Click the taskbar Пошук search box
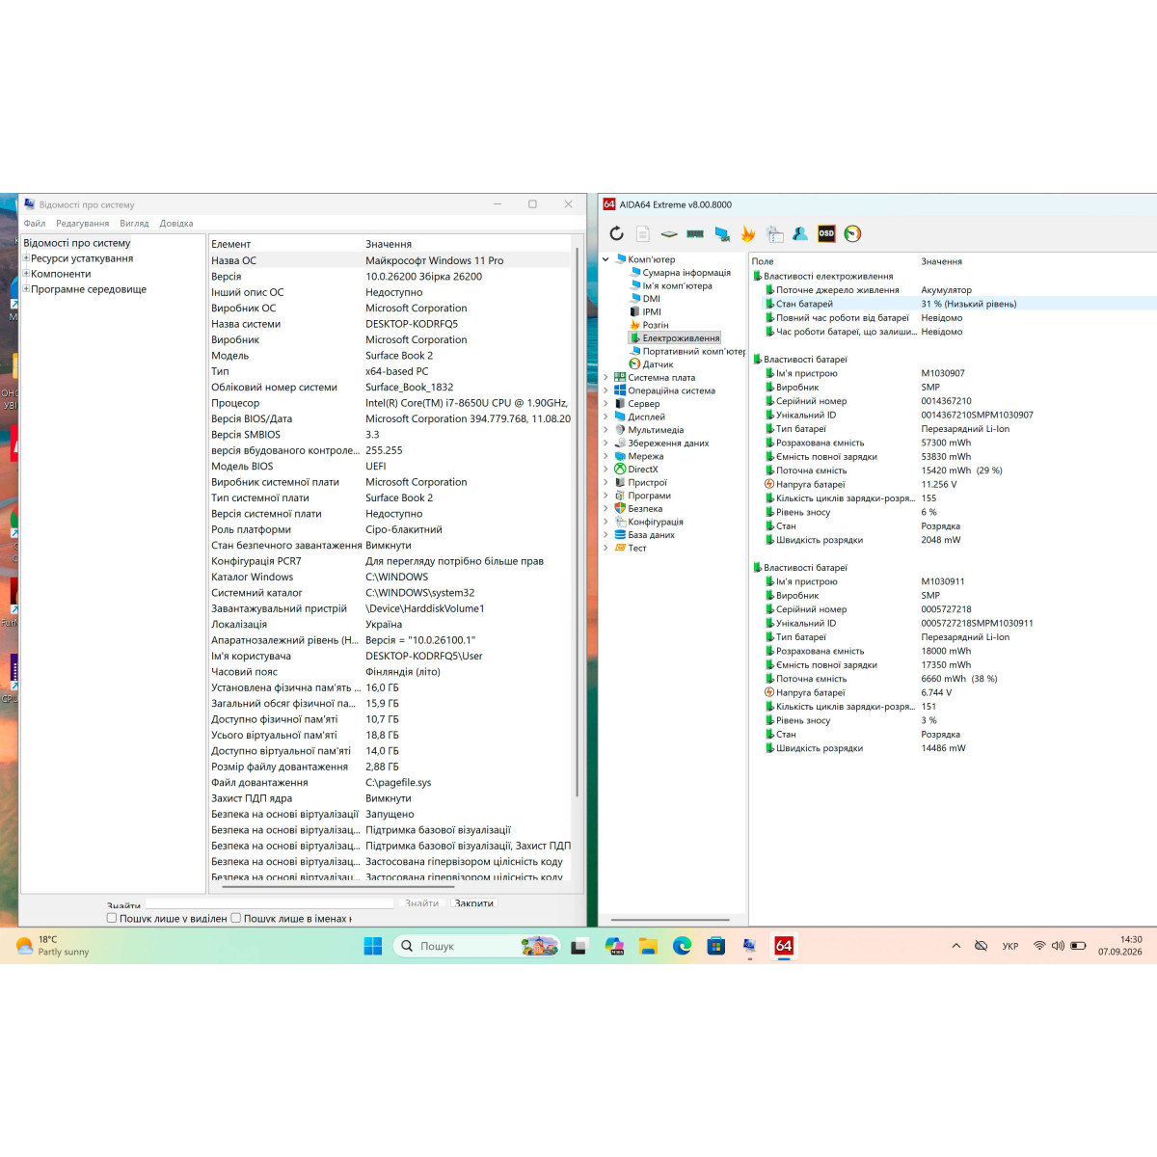This screenshot has width=1157, height=1157. tap(478, 946)
